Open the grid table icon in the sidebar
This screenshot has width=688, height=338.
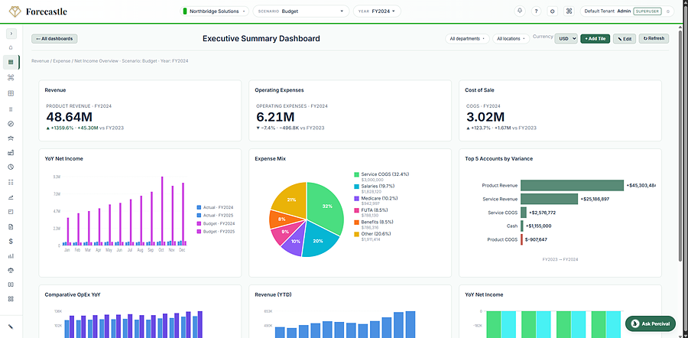(x=11, y=93)
